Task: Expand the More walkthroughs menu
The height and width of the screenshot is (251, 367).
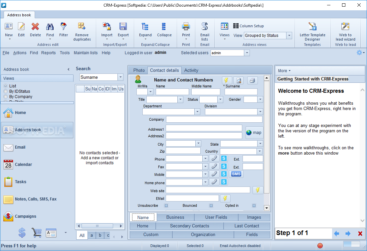Action: pyautogui.click(x=284, y=70)
